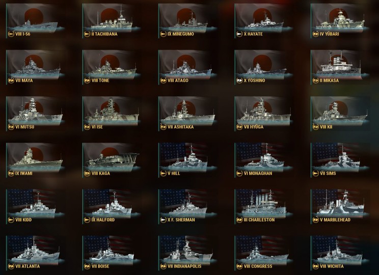The image size is (379, 275).
Task: Click the class icon beside VI Mutsu
Action: coord(11,127)
